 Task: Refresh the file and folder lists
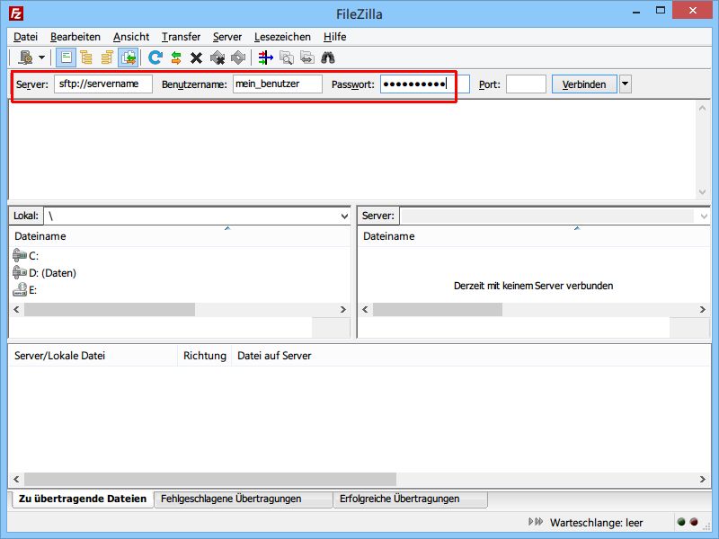pos(155,57)
